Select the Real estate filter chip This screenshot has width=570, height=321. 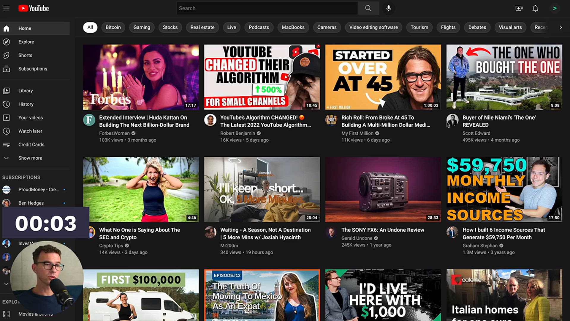point(202,27)
